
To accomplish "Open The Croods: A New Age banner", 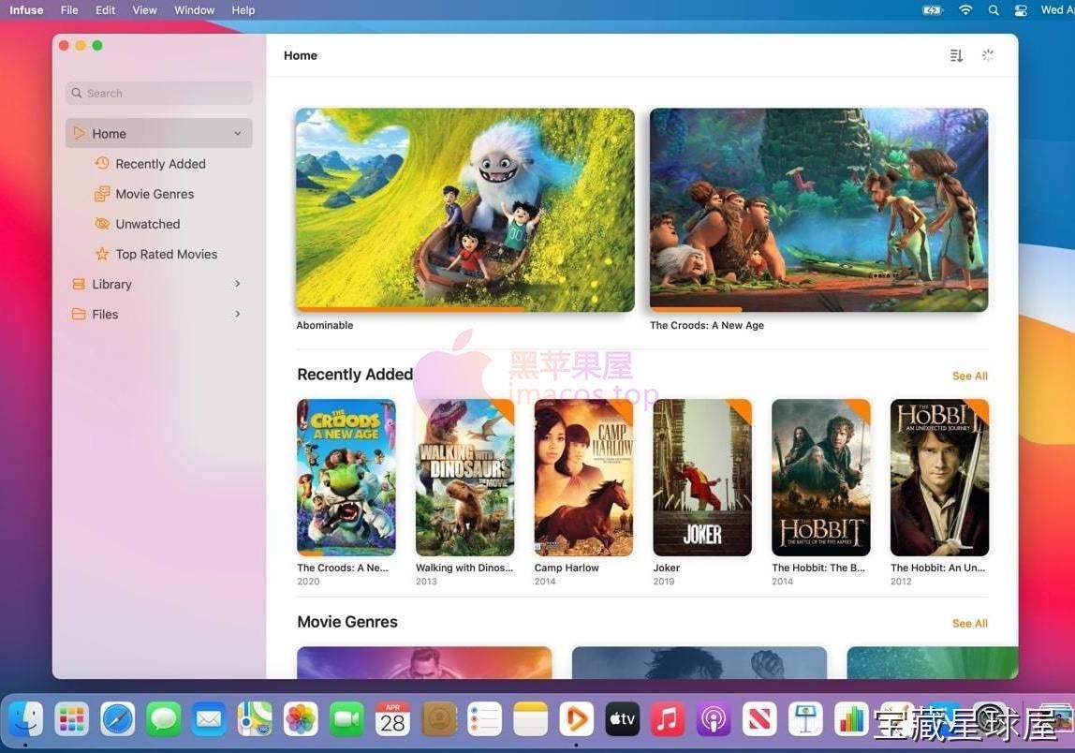I will 818,210.
